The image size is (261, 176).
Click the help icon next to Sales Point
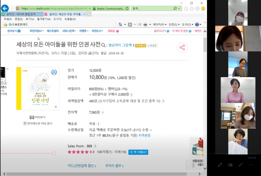pyautogui.click(x=95, y=146)
